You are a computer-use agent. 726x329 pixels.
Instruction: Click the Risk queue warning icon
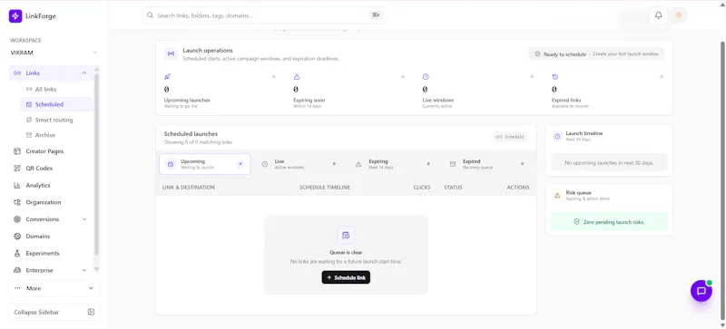[557, 196]
